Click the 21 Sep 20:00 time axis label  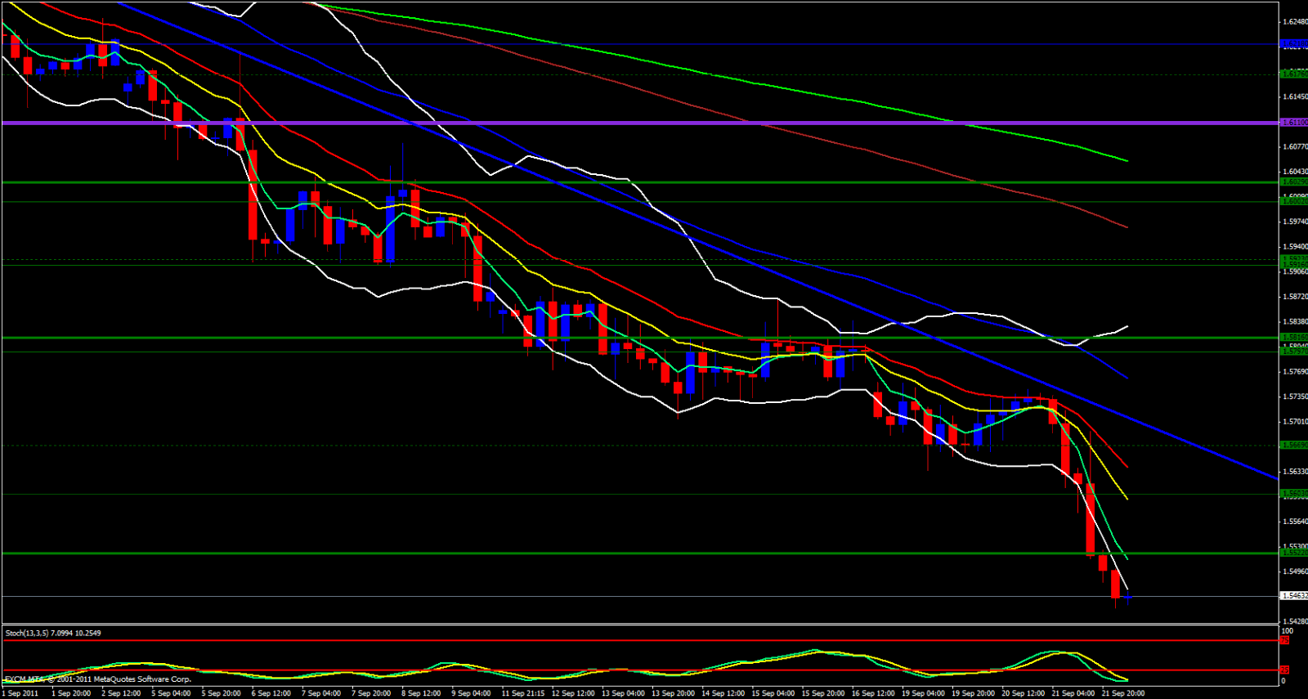pos(1122,693)
